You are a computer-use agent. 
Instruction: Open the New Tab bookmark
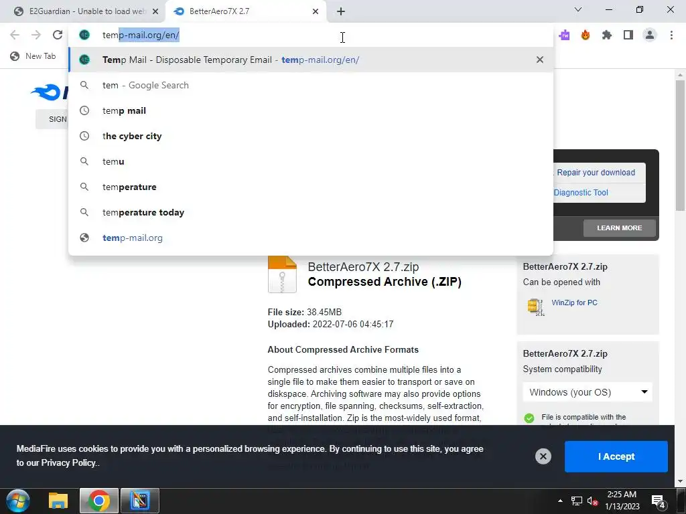(33, 56)
